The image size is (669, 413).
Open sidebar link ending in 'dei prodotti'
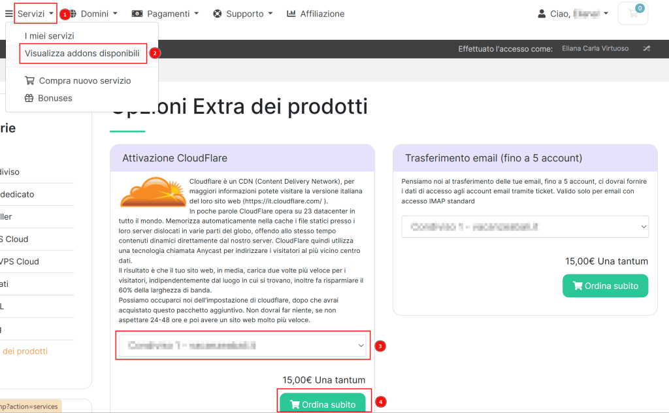click(25, 351)
